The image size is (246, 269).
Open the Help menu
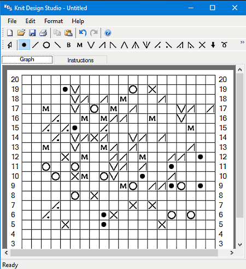coord(78,21)
